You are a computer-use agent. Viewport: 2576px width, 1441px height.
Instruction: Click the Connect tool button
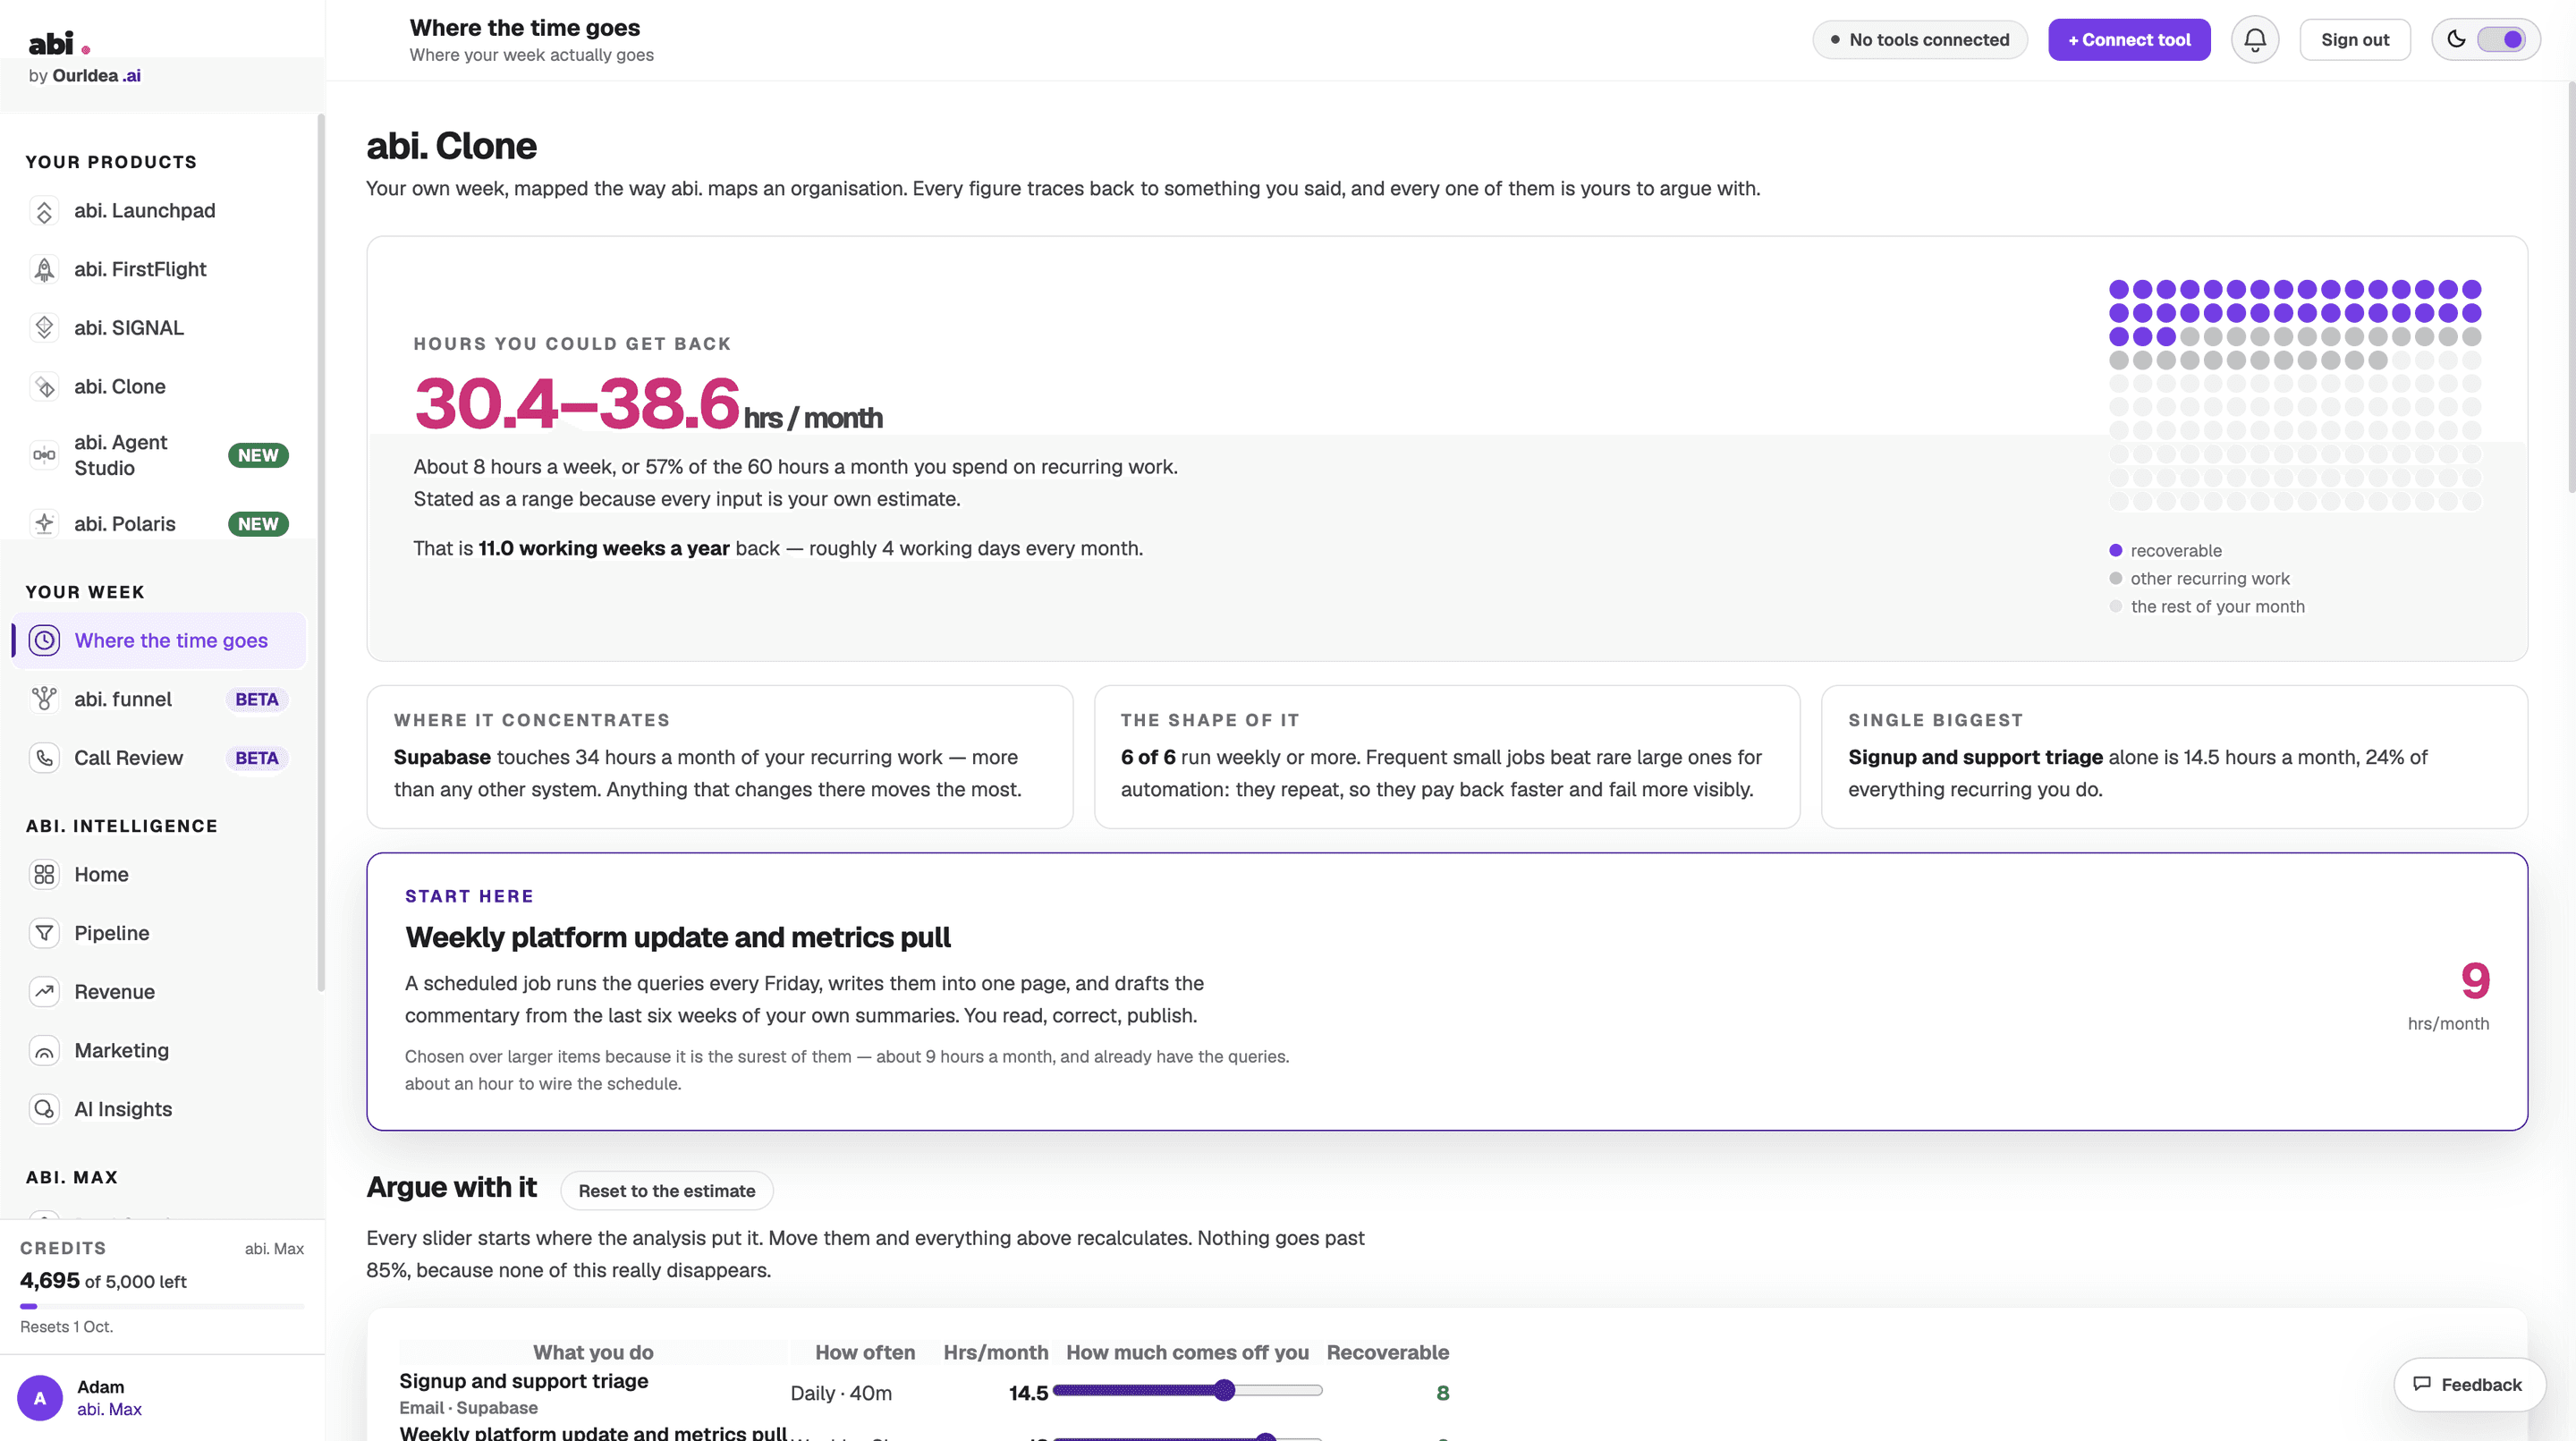coord(2129,40)
